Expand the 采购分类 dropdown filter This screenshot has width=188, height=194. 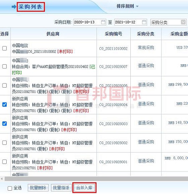(x=183, y=22)
